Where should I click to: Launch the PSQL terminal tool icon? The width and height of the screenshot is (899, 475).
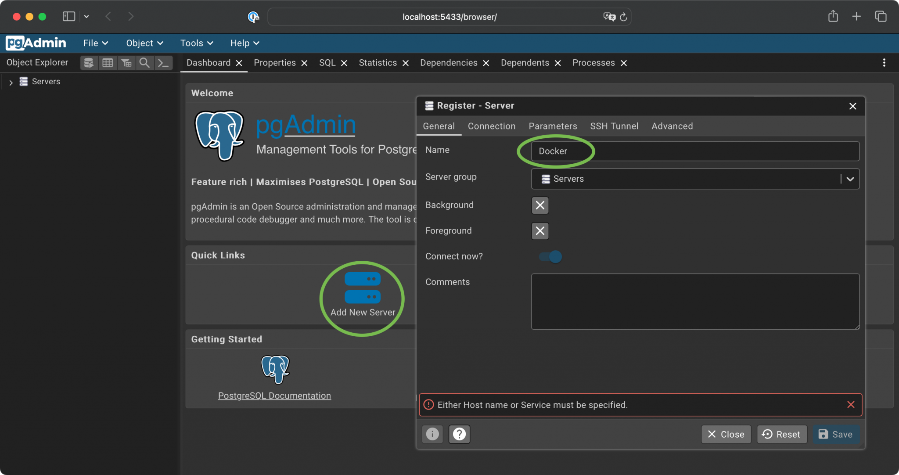pos(163,63)
